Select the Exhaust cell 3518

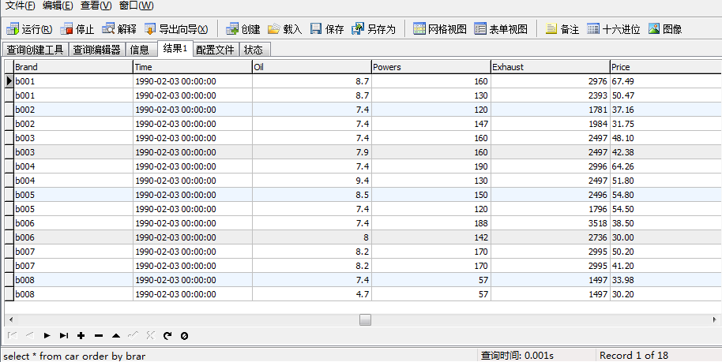pyautogui.click(x=551, y=223)
